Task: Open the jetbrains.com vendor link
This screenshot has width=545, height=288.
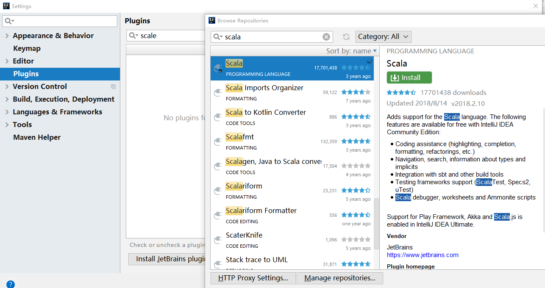Action: tap(423, 255)
